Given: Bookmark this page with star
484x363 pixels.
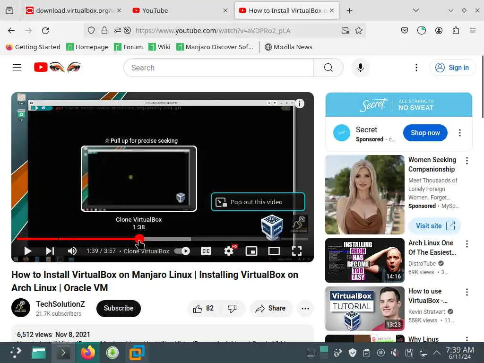Looking at the screenshot, I should point(358,30).
